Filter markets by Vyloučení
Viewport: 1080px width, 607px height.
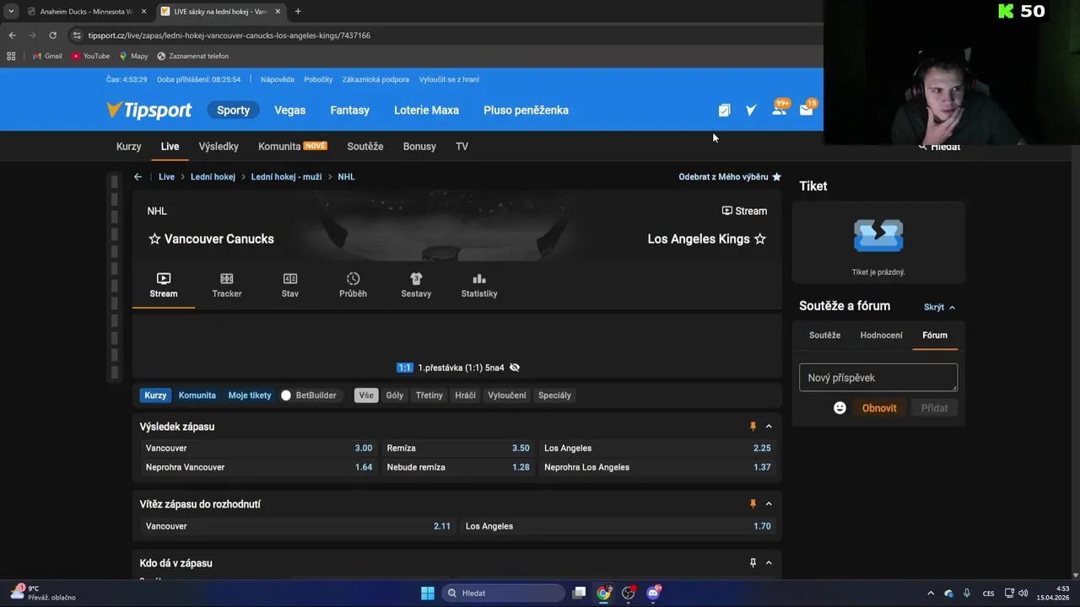click(507, 395)
